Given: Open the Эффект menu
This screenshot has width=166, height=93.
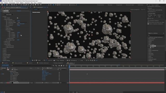Looking at the screenshot, I should pyautogui.click(x=22, y=3).
